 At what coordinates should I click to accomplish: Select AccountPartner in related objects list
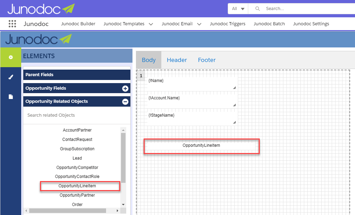77,130
